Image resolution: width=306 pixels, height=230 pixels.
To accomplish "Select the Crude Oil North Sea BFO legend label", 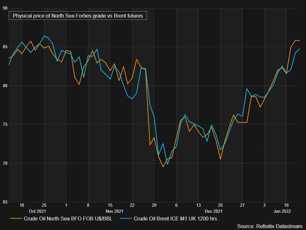I will coord(69,219).
